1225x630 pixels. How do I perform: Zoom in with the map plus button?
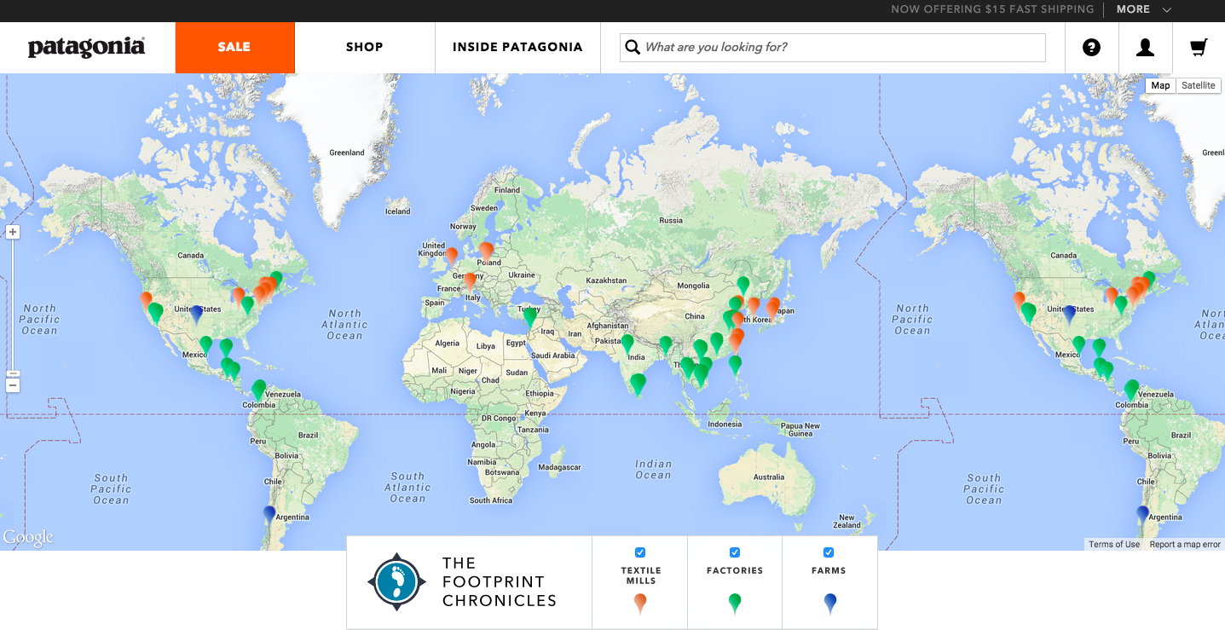tap(13, 232)
